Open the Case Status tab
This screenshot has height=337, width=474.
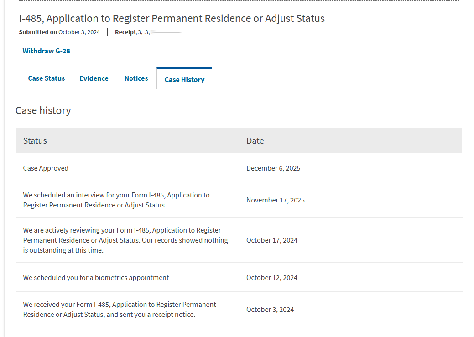coord(47,78)
